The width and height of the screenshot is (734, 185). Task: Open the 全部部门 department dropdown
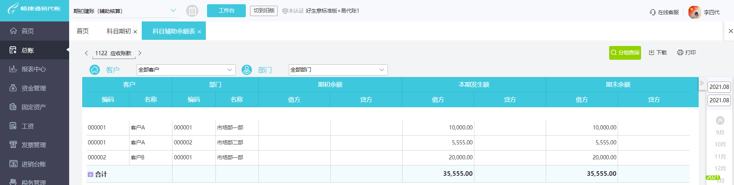(x=338, y=70)
